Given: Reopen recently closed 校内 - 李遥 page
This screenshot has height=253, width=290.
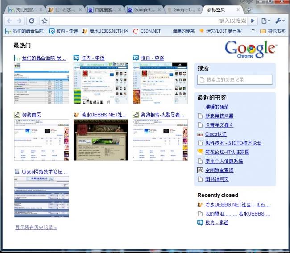Looking at the screenshot, I should click(x=217, y=223).
